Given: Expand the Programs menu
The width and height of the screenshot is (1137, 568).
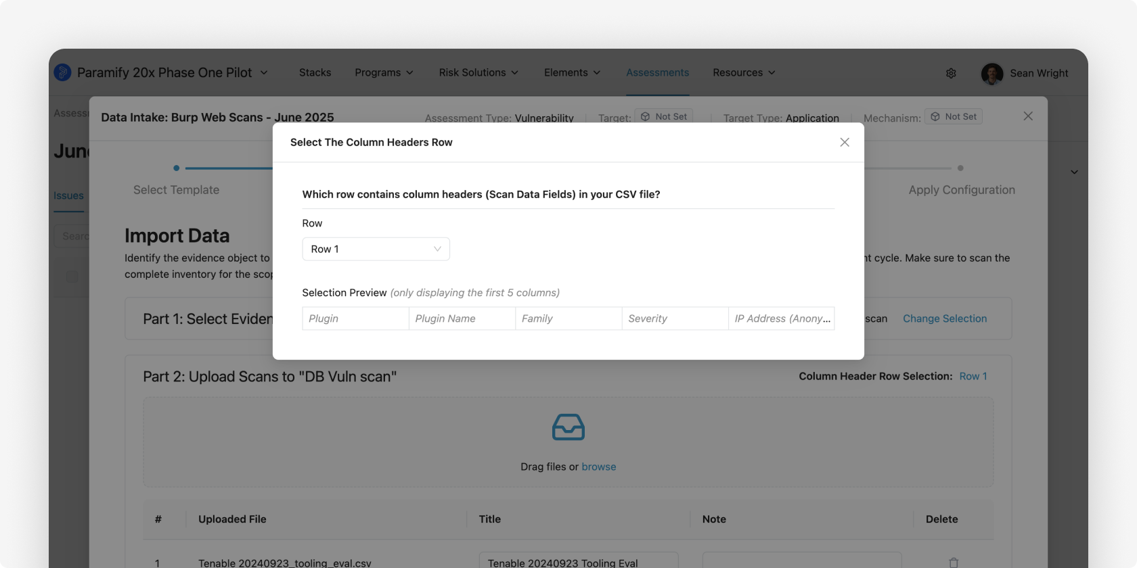Looking at the screenshot, I should (x=384, y=72).
